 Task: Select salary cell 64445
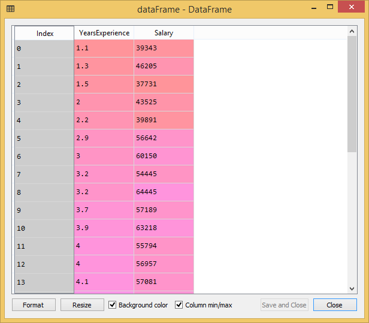pyautogui.click(x=164, y=192)
